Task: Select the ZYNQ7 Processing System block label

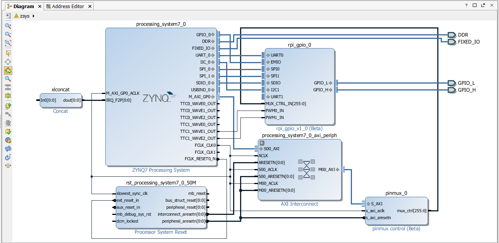Action: click(x=161, y=170)
